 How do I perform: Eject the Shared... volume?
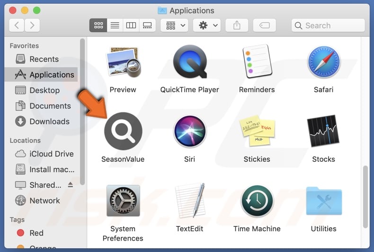pyautogui.click(x=70, y=184)
